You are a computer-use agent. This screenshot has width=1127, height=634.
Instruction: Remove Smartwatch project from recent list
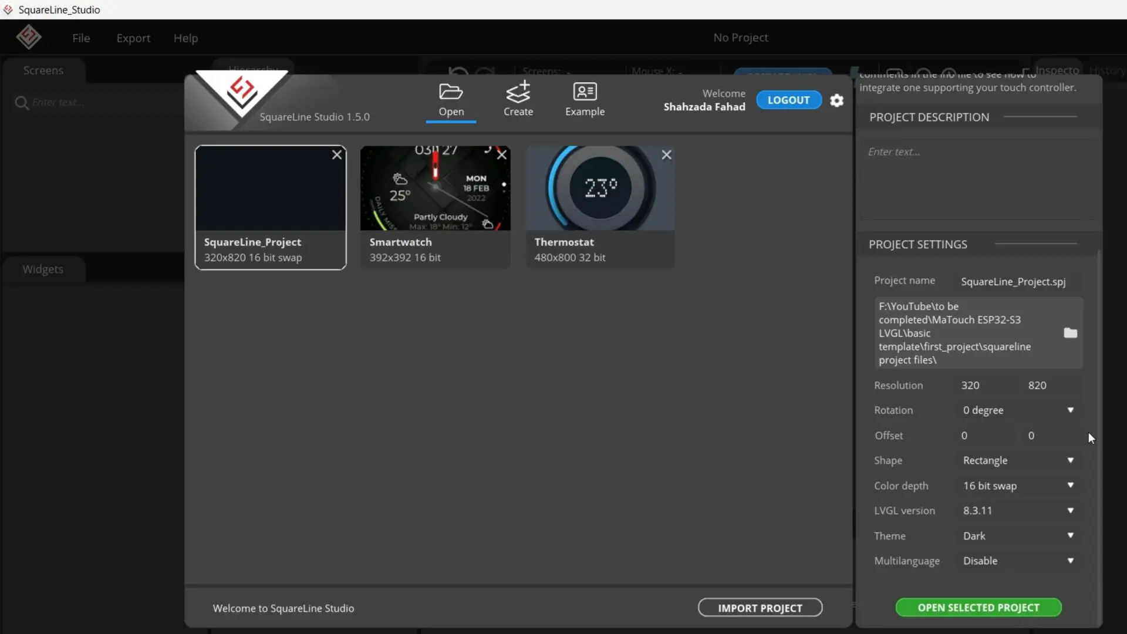(501, 155)
